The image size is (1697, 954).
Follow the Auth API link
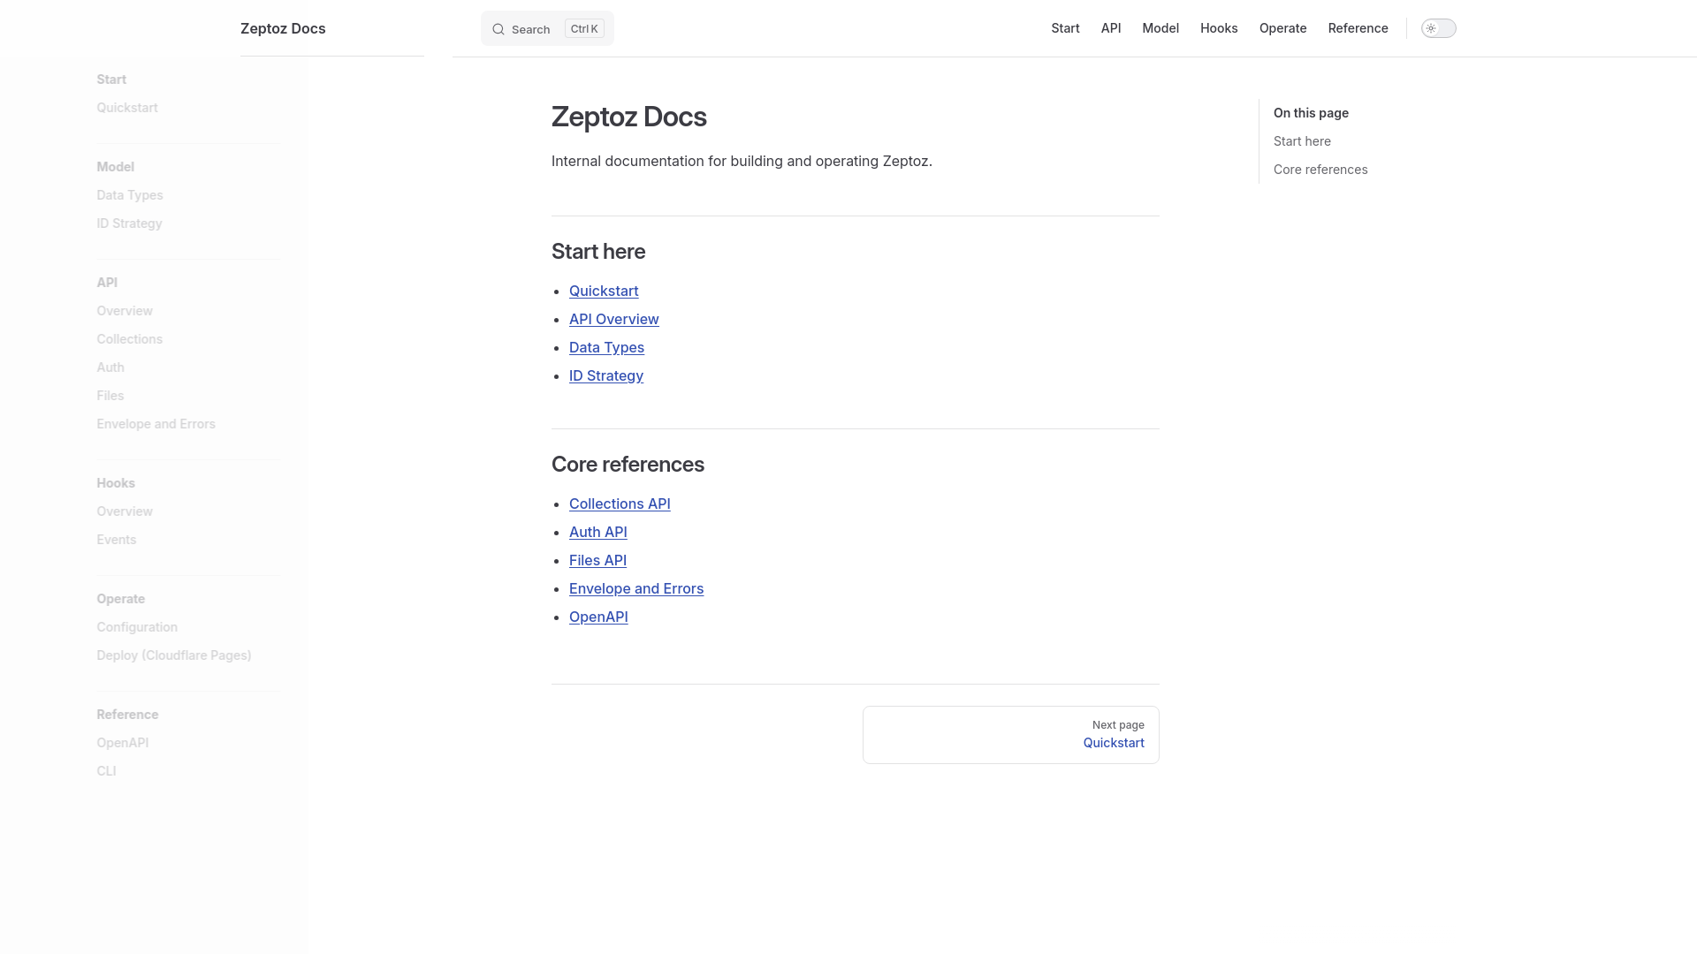click(598, 532)
